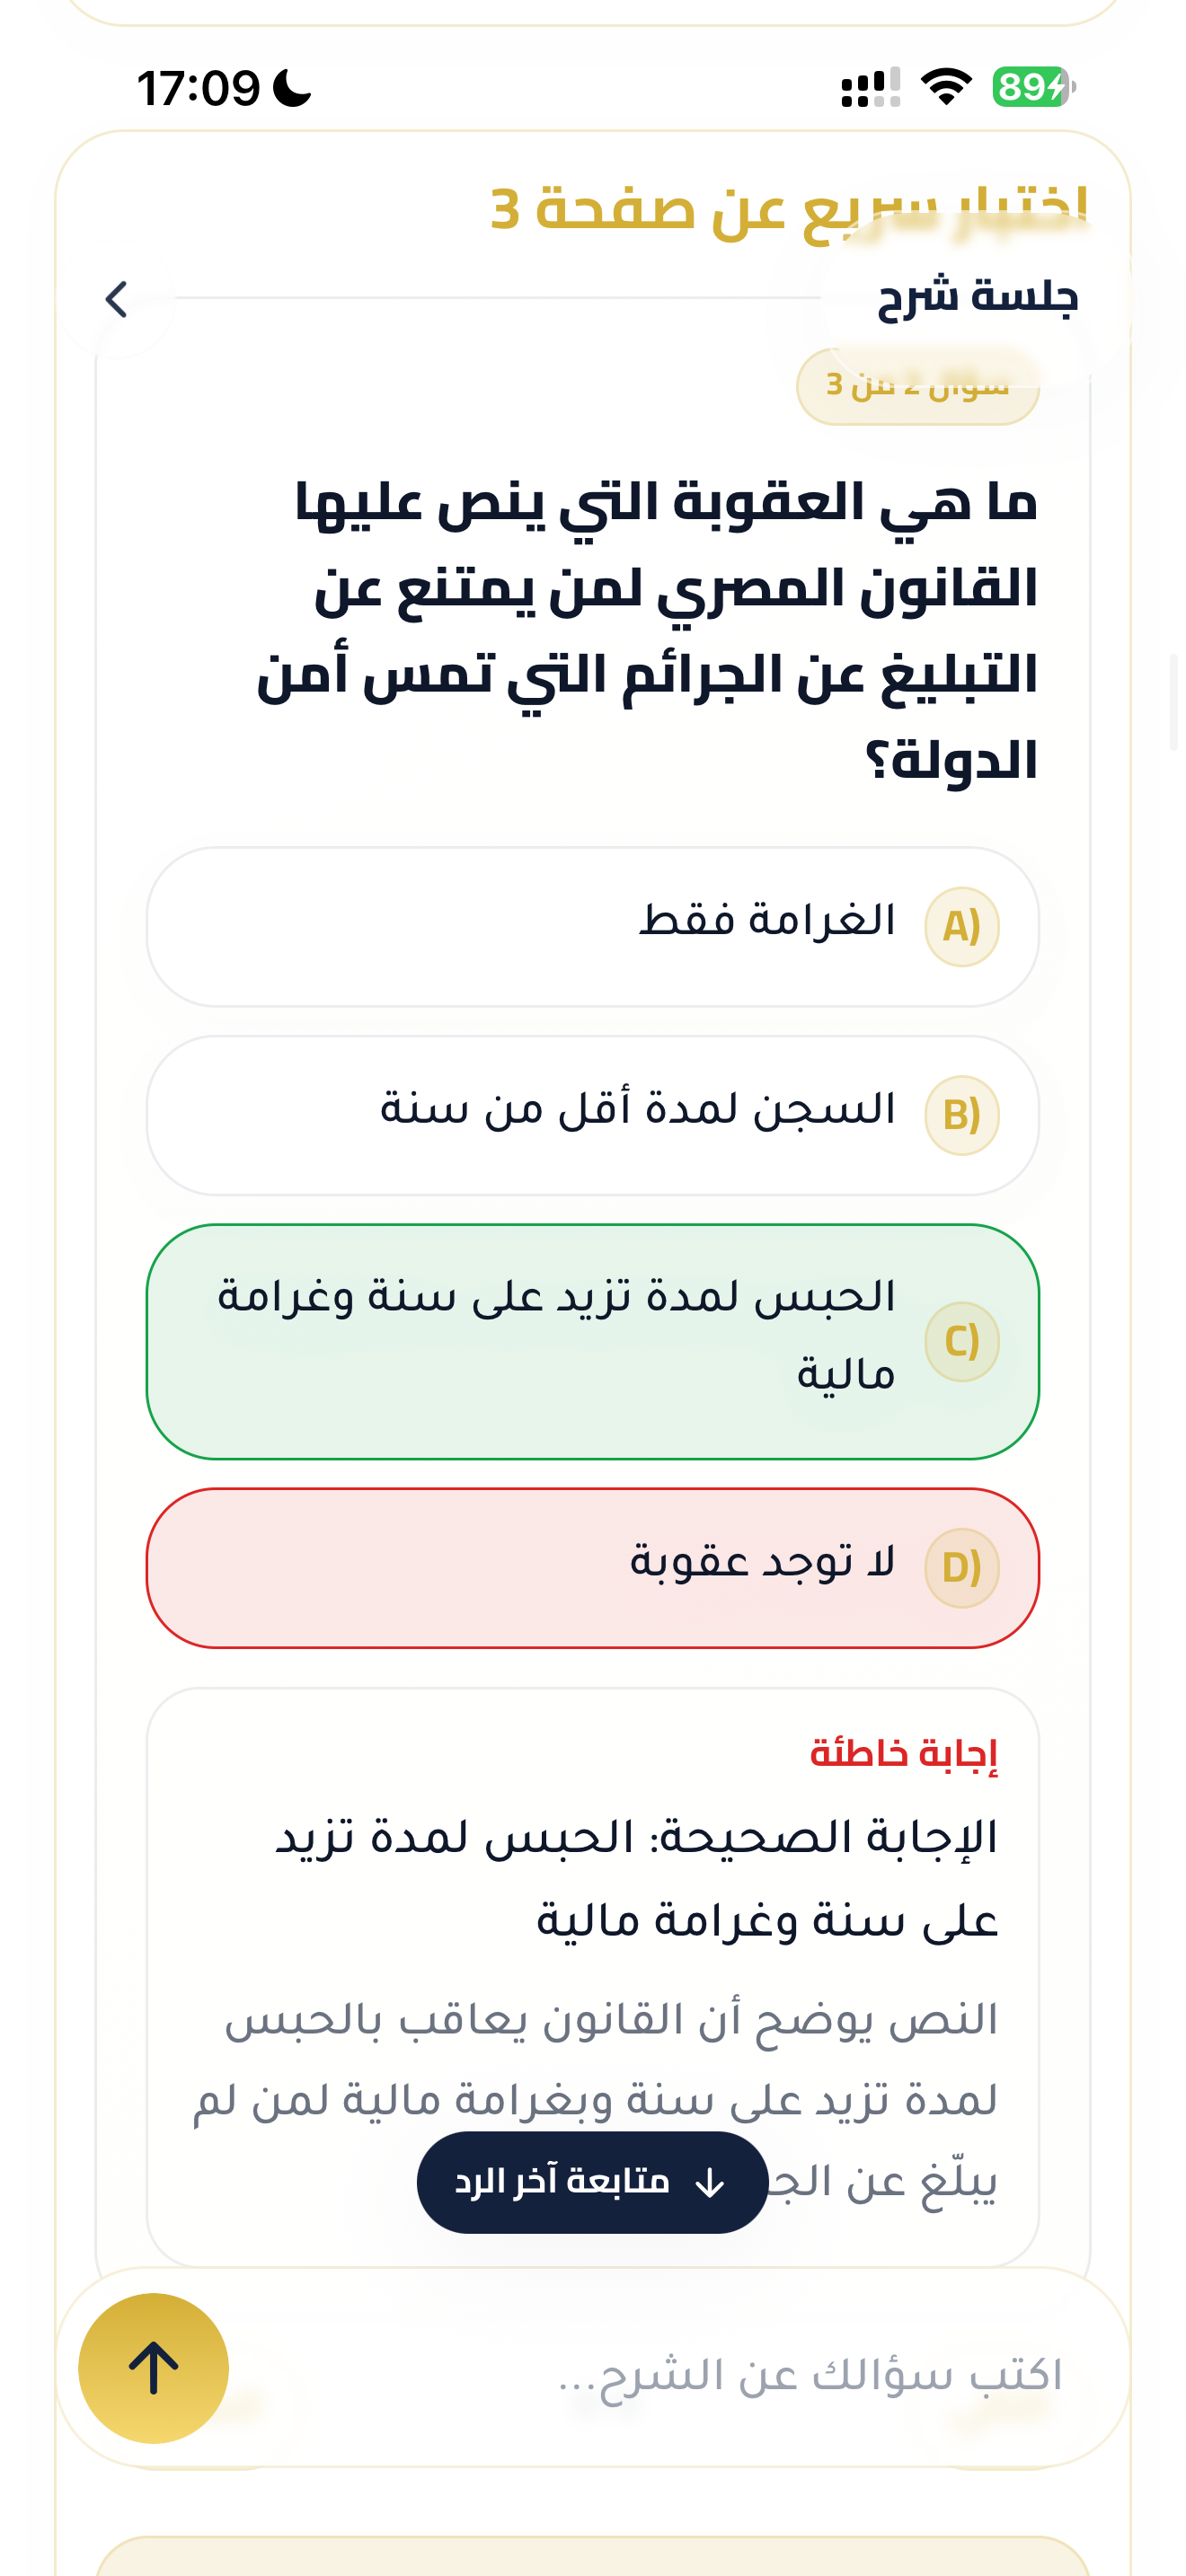Select answer الغرامة فقط
The image size is (1186, 2576).
(592, 926)
